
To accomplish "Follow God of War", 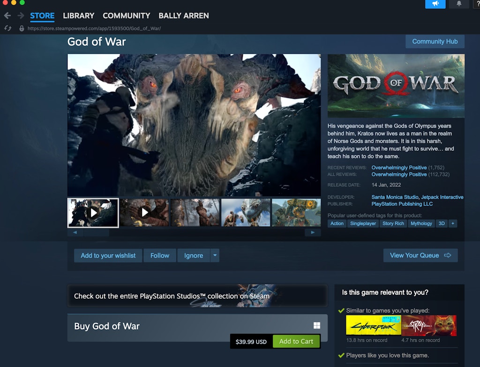I will [x=160, y=256].
